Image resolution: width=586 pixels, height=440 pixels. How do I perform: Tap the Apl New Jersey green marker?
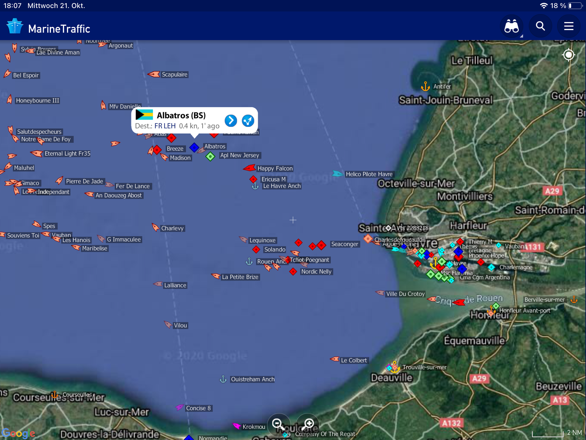coord(210,157)
